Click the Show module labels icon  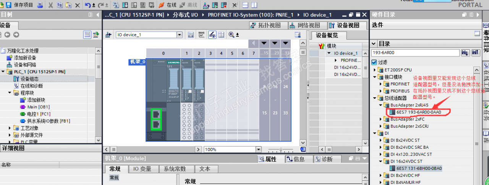click(x=201, y=35)
